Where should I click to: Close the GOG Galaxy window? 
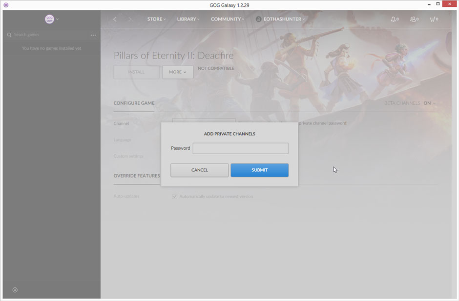point(450,4)
